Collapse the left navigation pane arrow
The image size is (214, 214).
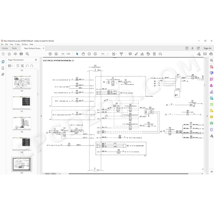click(x=41, y=116)
